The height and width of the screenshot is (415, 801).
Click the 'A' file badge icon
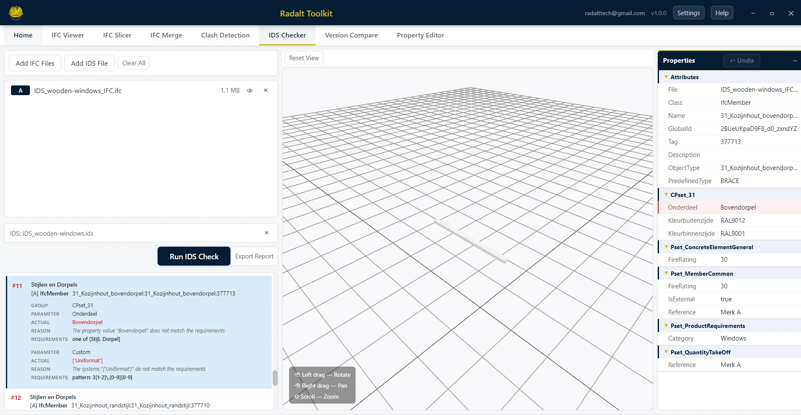(20, 90)
